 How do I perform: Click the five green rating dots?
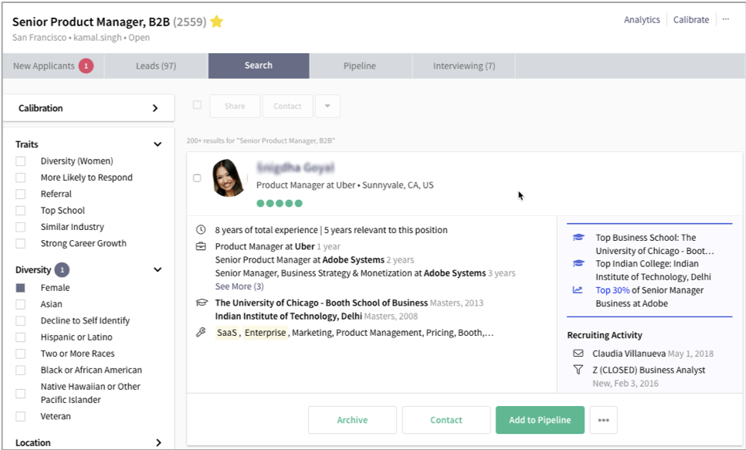point(280,204)
